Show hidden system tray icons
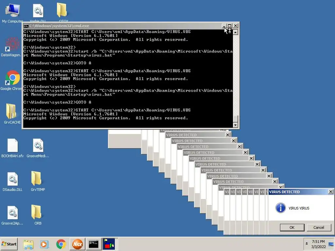335x251 pixels. tap(307, 244)
